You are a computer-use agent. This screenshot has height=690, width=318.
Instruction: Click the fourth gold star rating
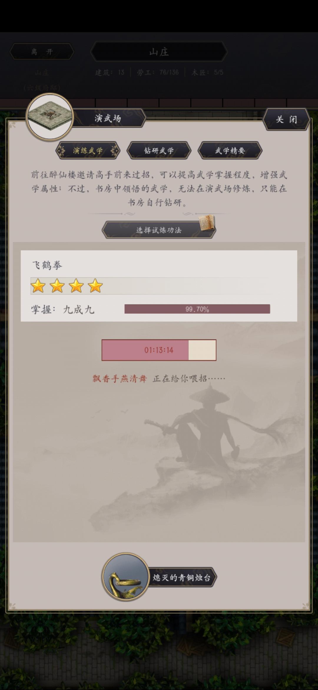coord(95,286)
